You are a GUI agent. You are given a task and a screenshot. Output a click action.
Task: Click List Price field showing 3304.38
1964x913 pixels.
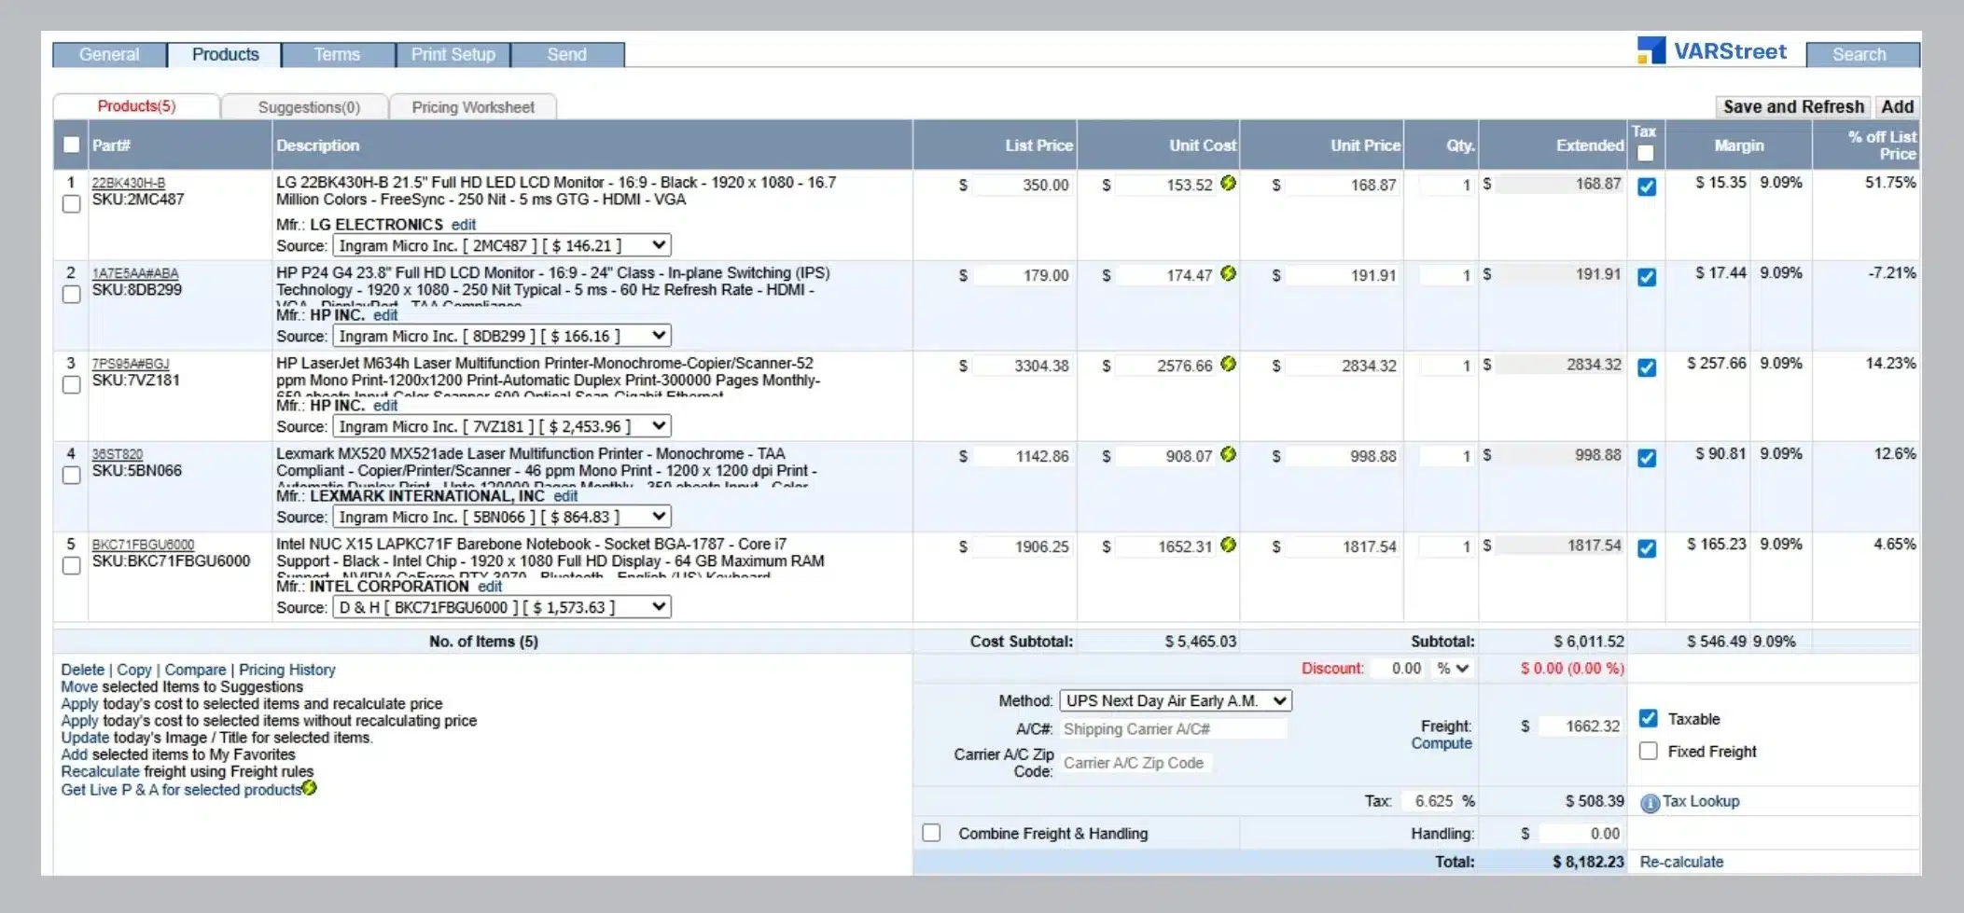coord(1023,366)
